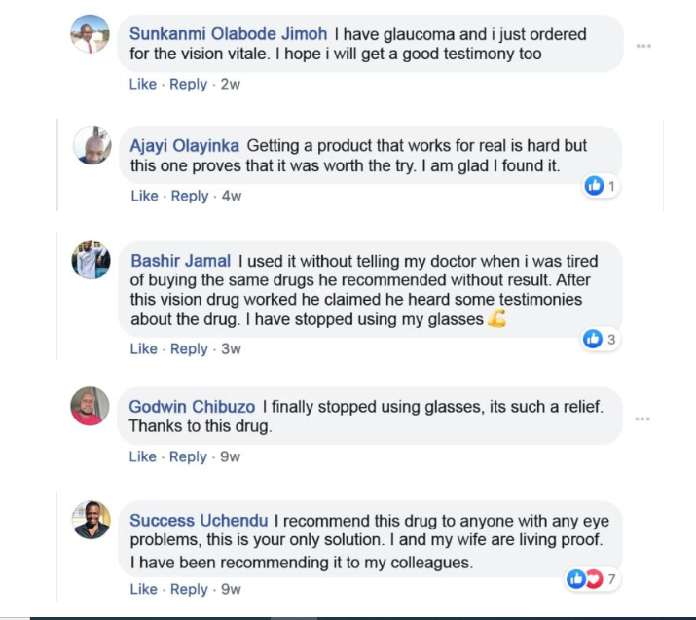View like reaction on Ajayi Olayinka's comment
696x620 pixels.
pos(601,186)
